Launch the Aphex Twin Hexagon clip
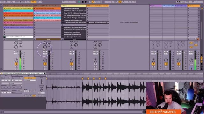 click(x=62, y=18)
